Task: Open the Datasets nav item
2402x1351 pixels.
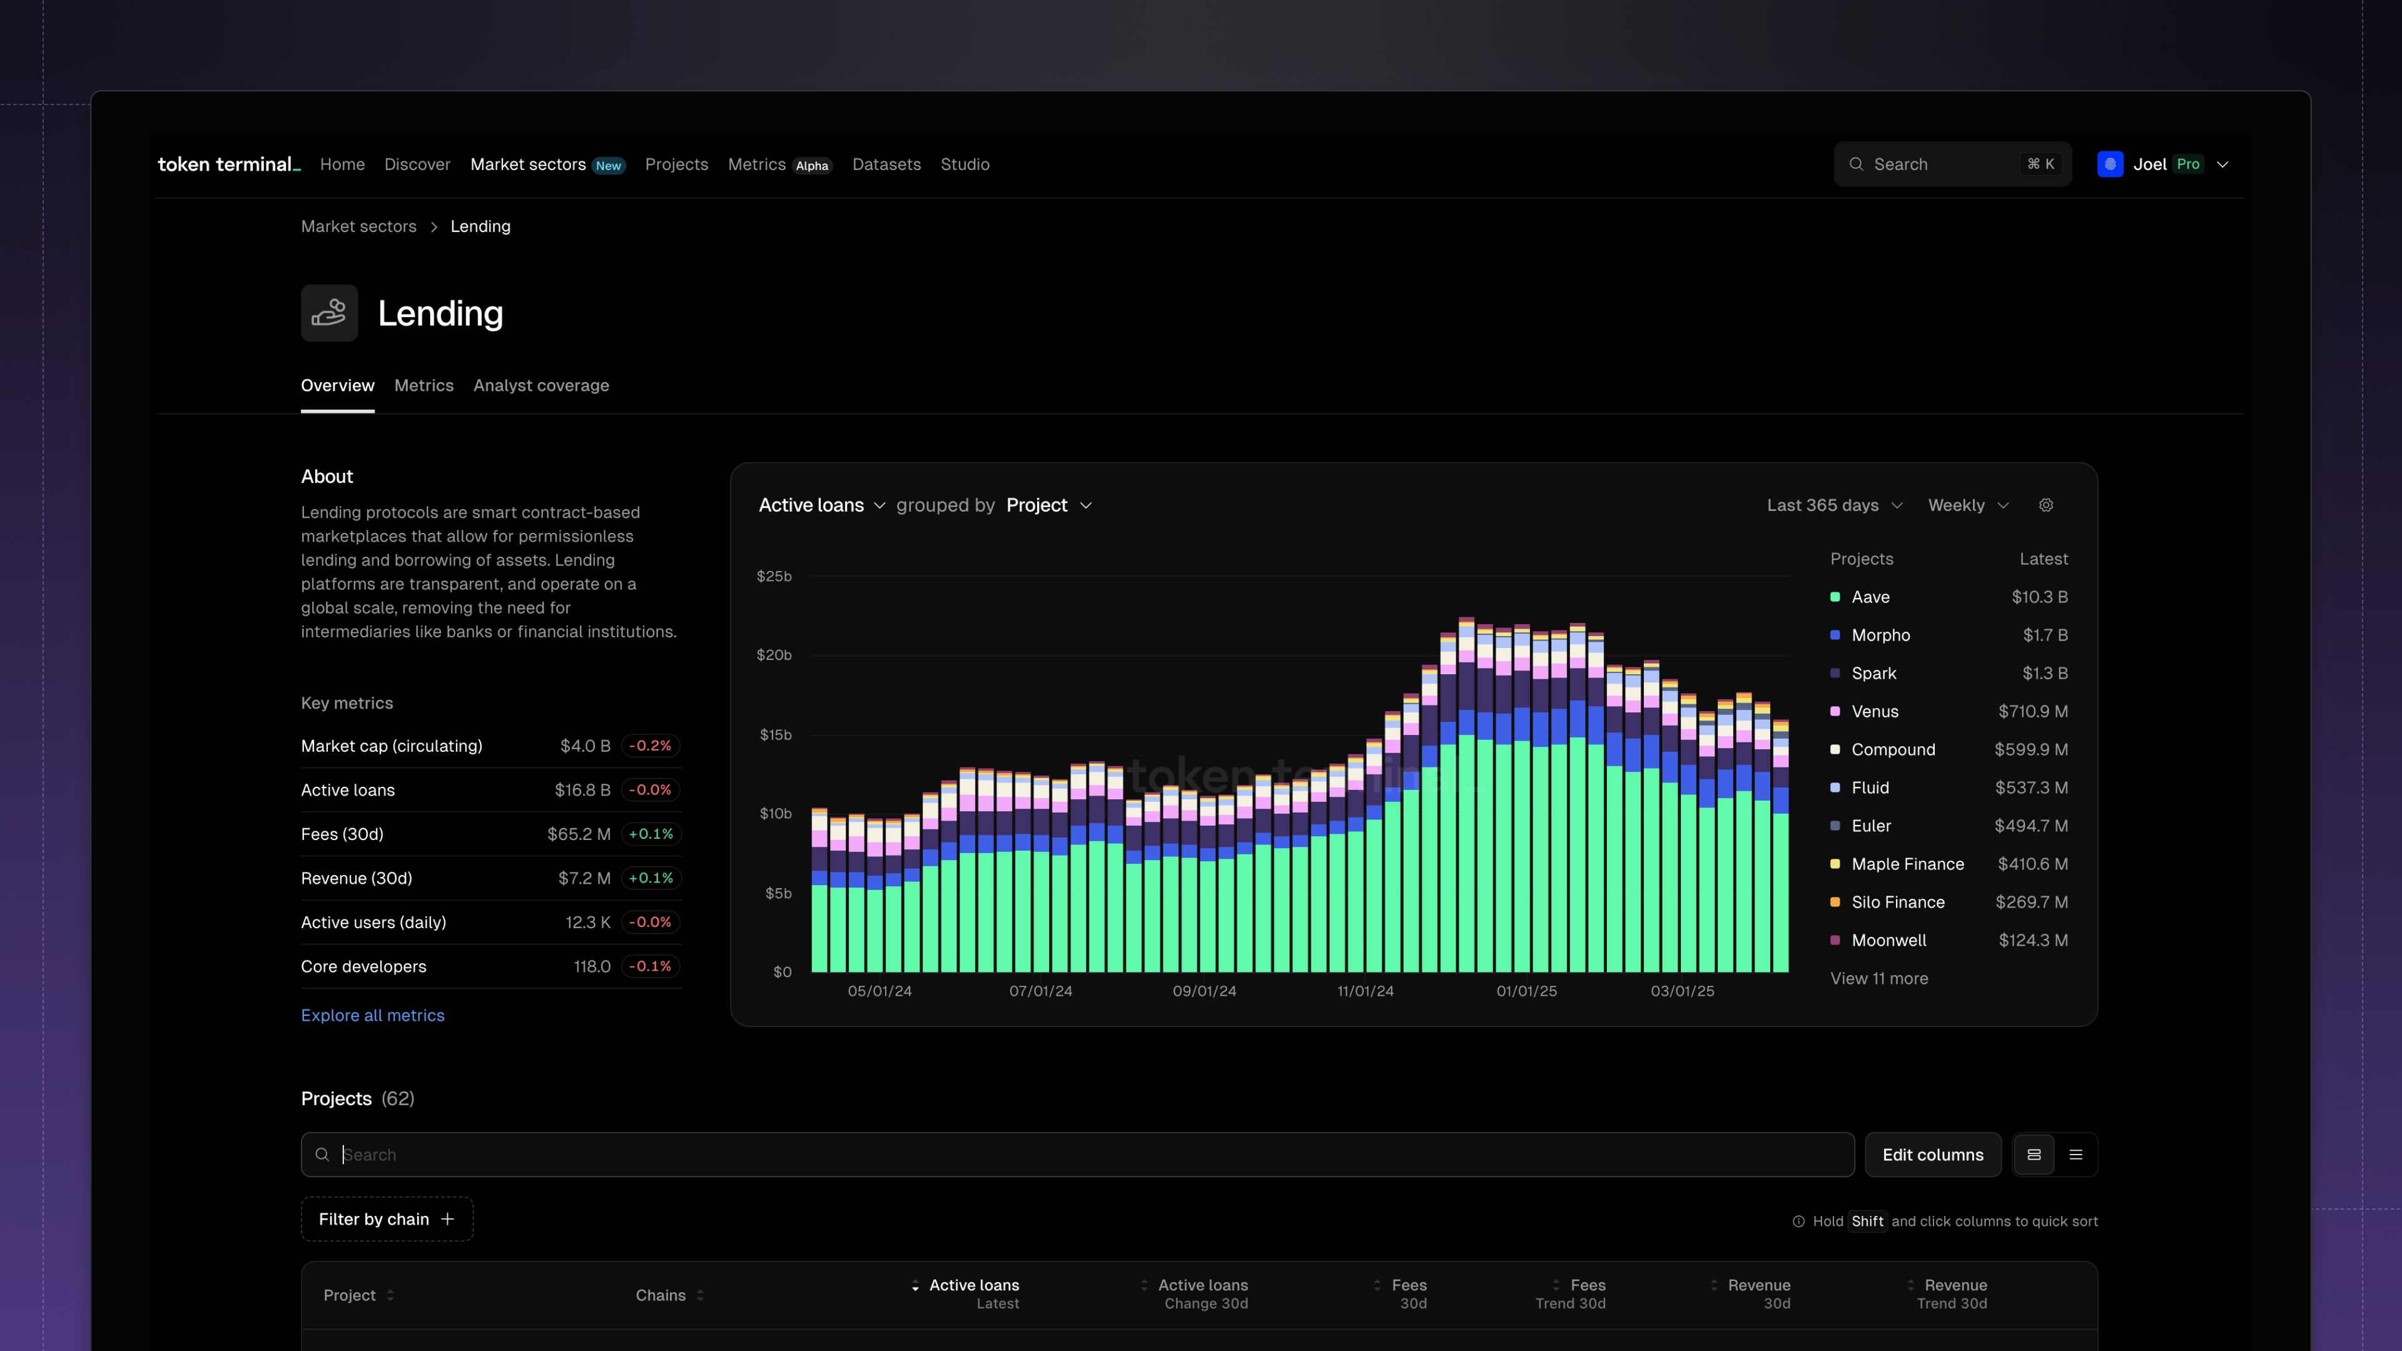Action: tap(886, 164)
